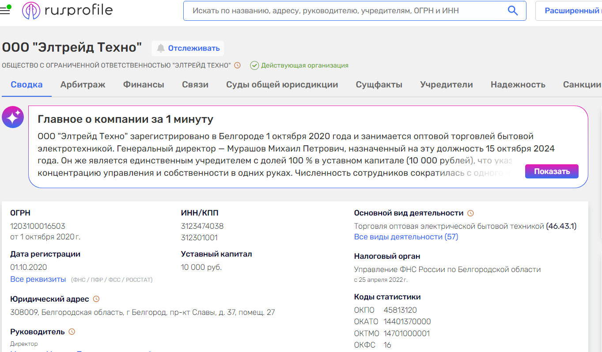Image resolution: width=602 pixels, height=352 pixels.
Task: Click the green check on Действующая организация
Action: pyautogui.click(x=254, y=65)
